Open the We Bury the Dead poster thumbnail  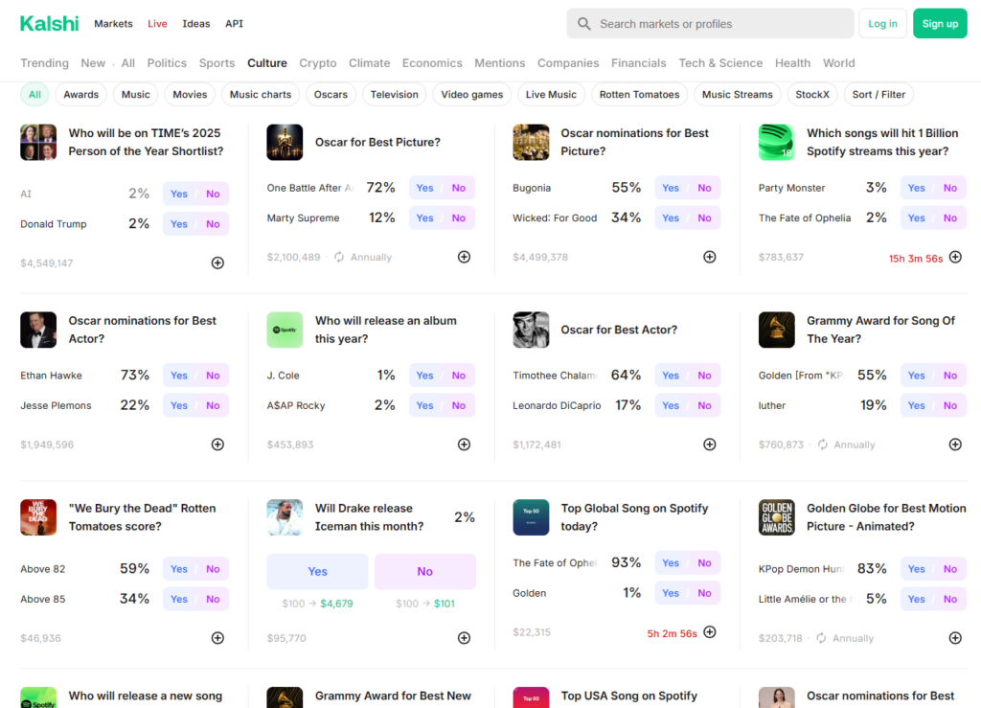point(38,517)
